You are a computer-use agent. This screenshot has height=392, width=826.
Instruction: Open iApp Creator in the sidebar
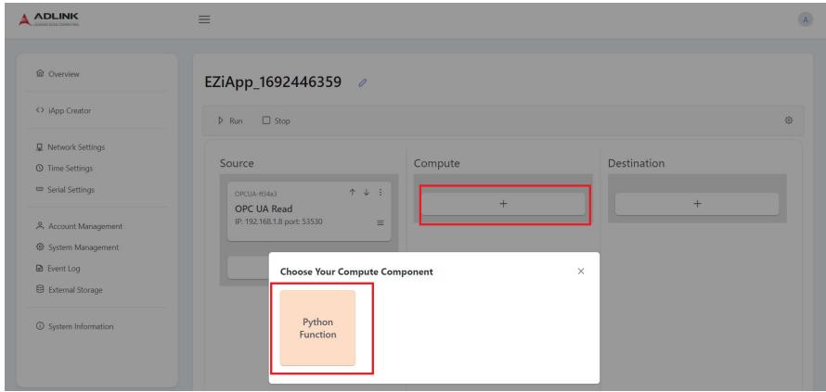tap(63, 111)
